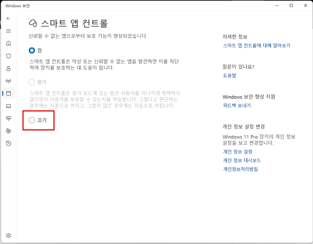The height and width of the screenshot is (244, 313).
Task: Open Device security laptop icon
Action: pos(8,106)
